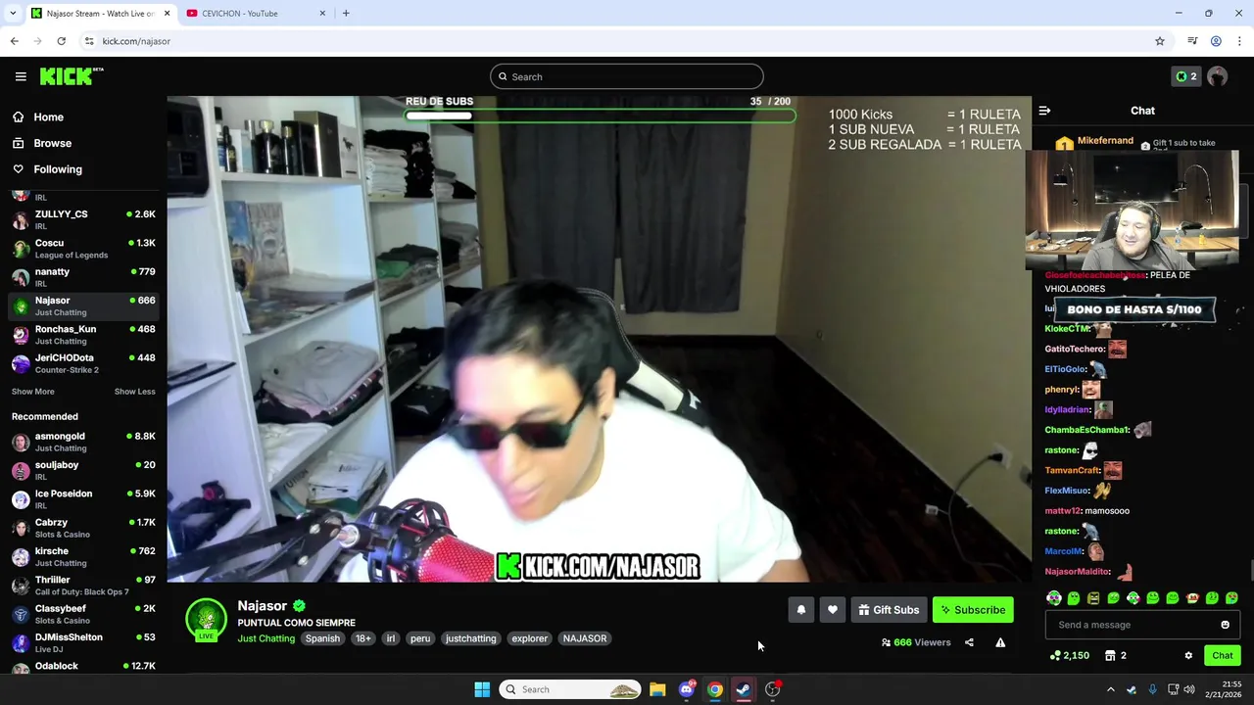Click the 2,150 channel points icon
Viewport: 1254px width, 705px height.
(1070, 656)
